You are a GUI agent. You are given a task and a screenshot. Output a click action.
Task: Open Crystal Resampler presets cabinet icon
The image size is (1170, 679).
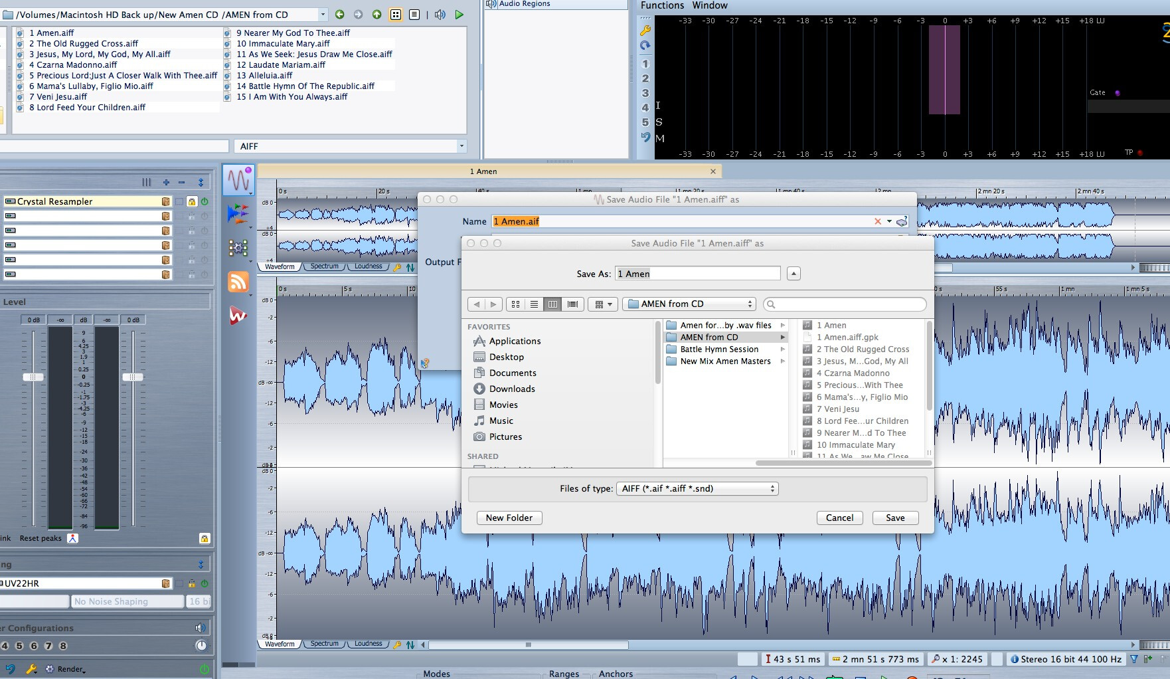click(165, 201)
